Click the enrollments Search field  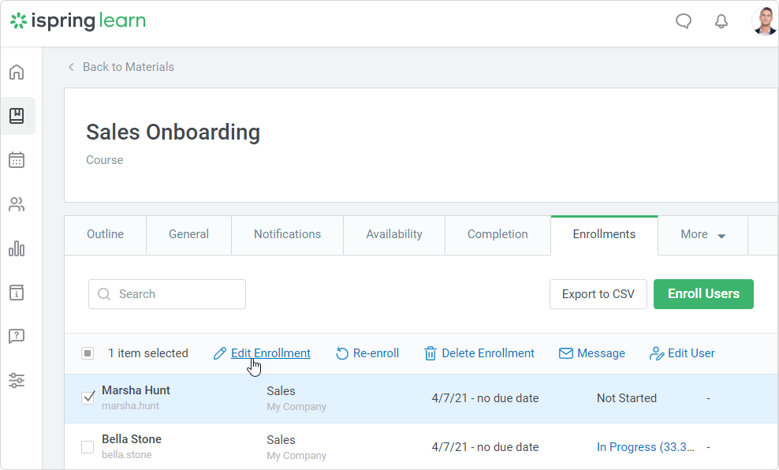click(167, 294)
